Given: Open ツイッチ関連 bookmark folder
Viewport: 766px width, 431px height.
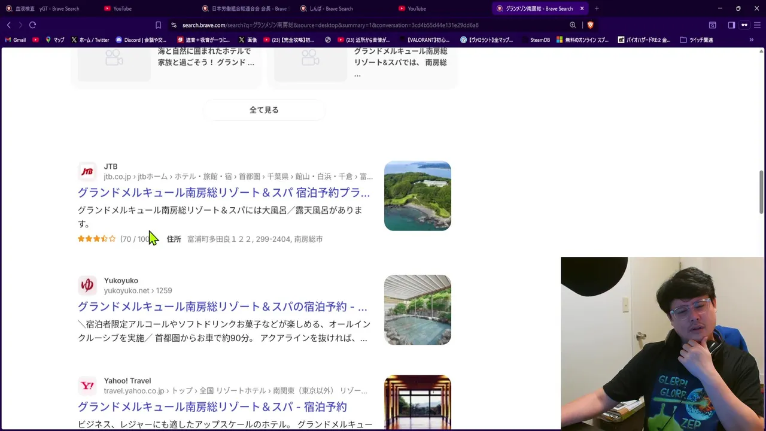Looking at the screenshot, I should [x=697, y=40].
